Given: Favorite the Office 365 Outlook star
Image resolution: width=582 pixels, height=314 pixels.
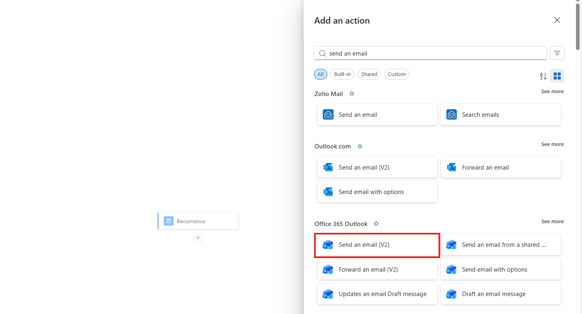Looking at the screenshot, I should click(376, 224).
